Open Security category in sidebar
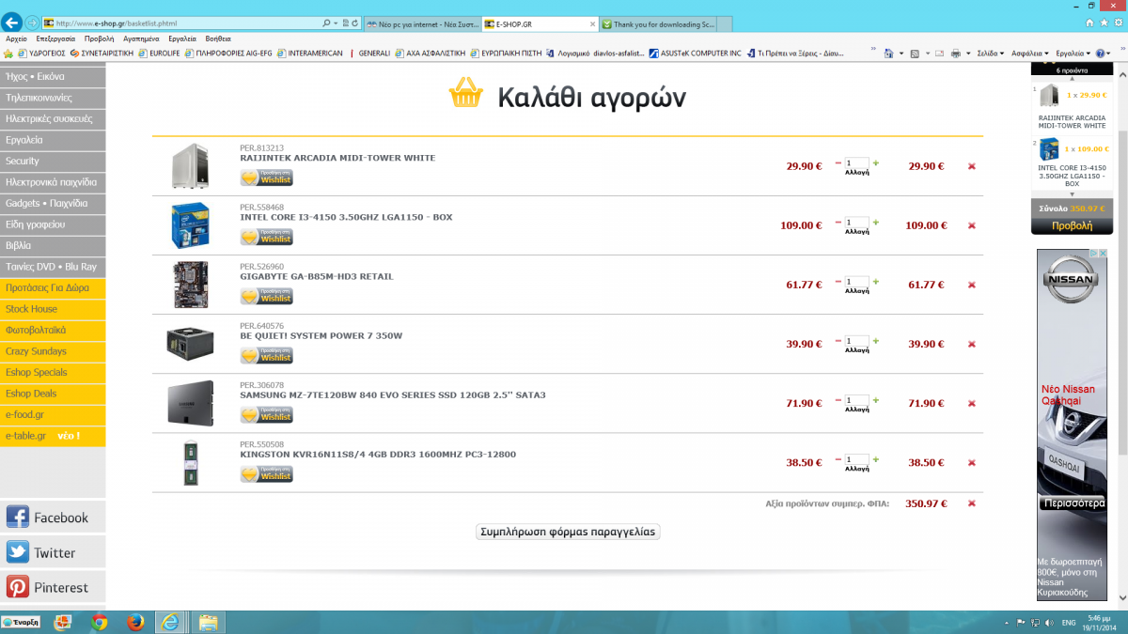Screen dimensions: 1128x634 click(53, 162)
